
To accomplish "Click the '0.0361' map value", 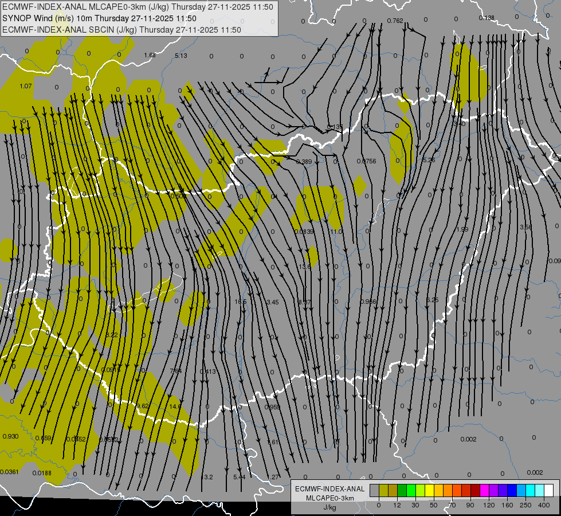I will click(x=9, y=472).
